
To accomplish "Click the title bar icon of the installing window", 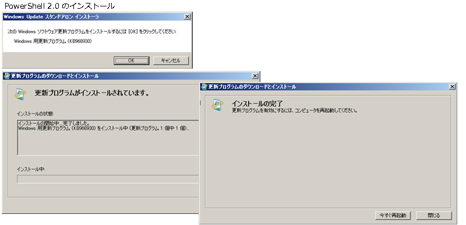I will point(7,76).
